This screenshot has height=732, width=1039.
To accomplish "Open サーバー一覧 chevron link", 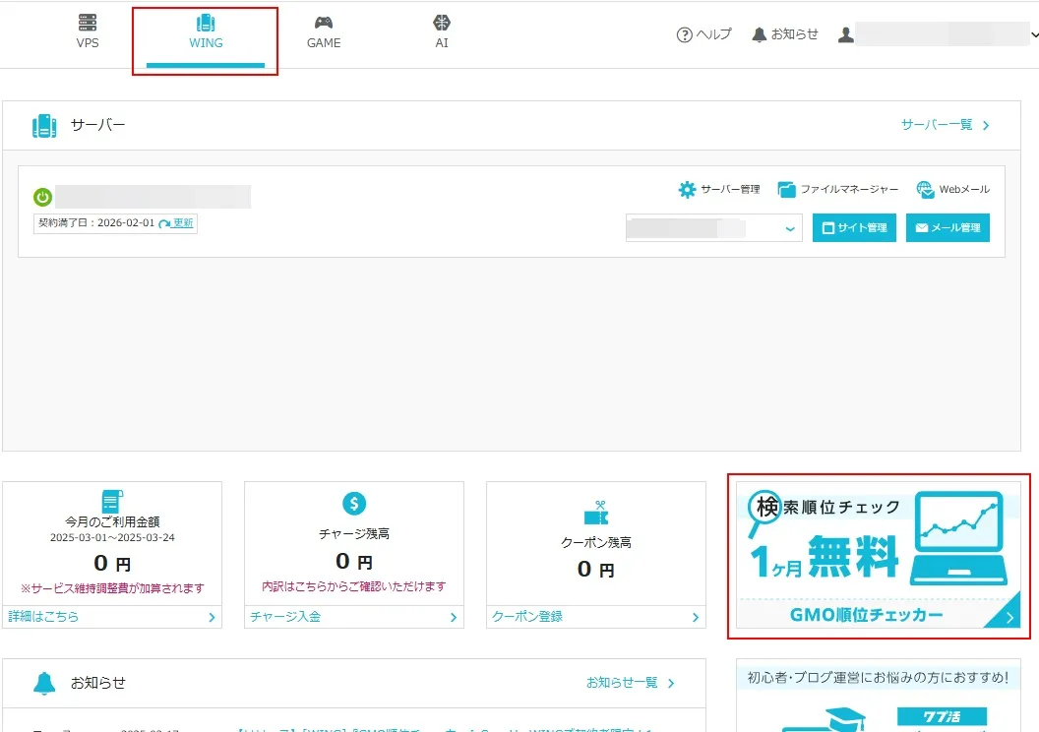I will pos(945,125).
